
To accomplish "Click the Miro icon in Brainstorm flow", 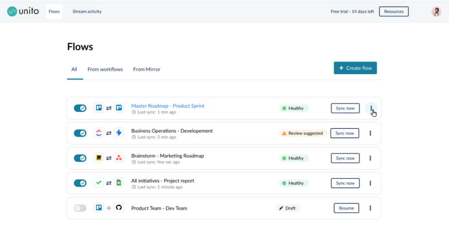I will (99, 158).
